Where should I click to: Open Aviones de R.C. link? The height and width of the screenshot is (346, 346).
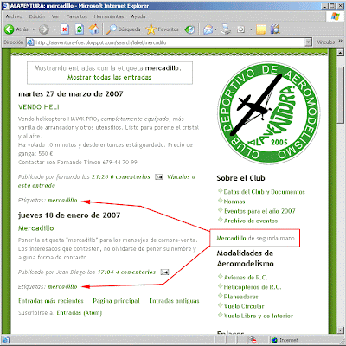(x=246, y=278)
